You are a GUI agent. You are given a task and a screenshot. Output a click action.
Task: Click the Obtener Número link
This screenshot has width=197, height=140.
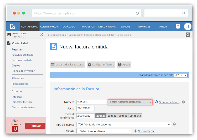[169, 102]
